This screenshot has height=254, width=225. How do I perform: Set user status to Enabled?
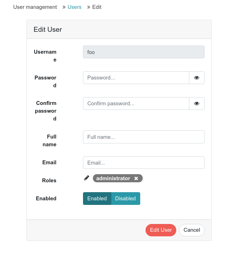(x=97, y=199)
